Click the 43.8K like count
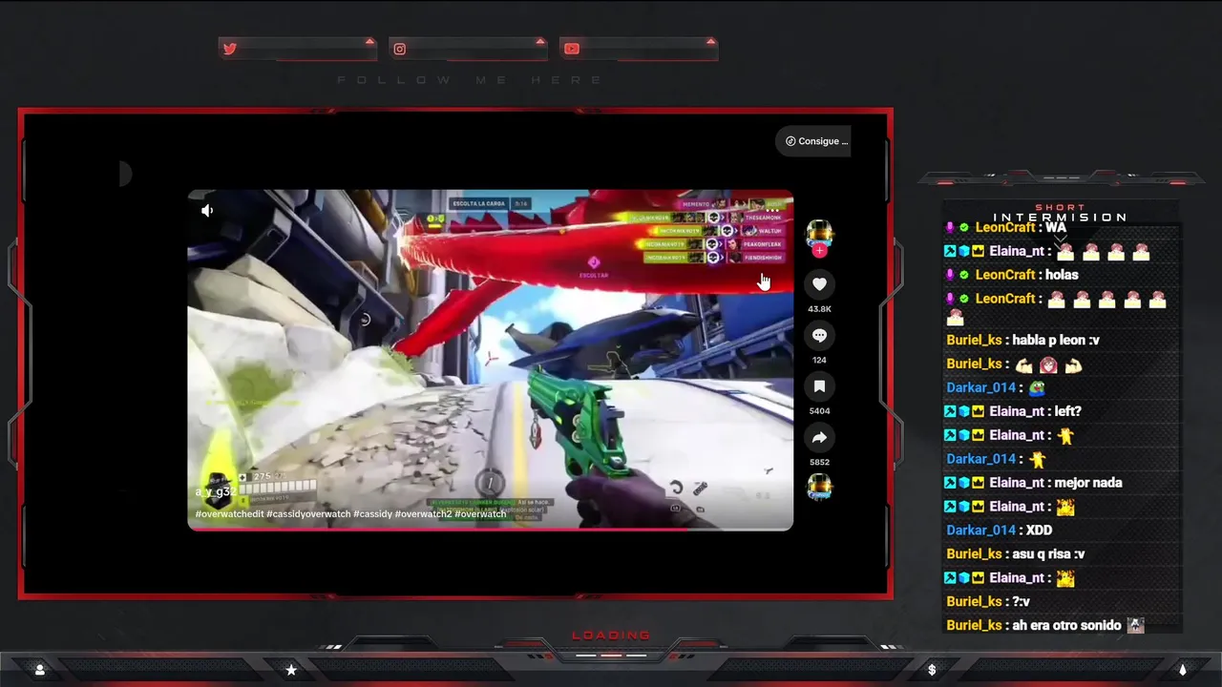 tap(819, 309)
